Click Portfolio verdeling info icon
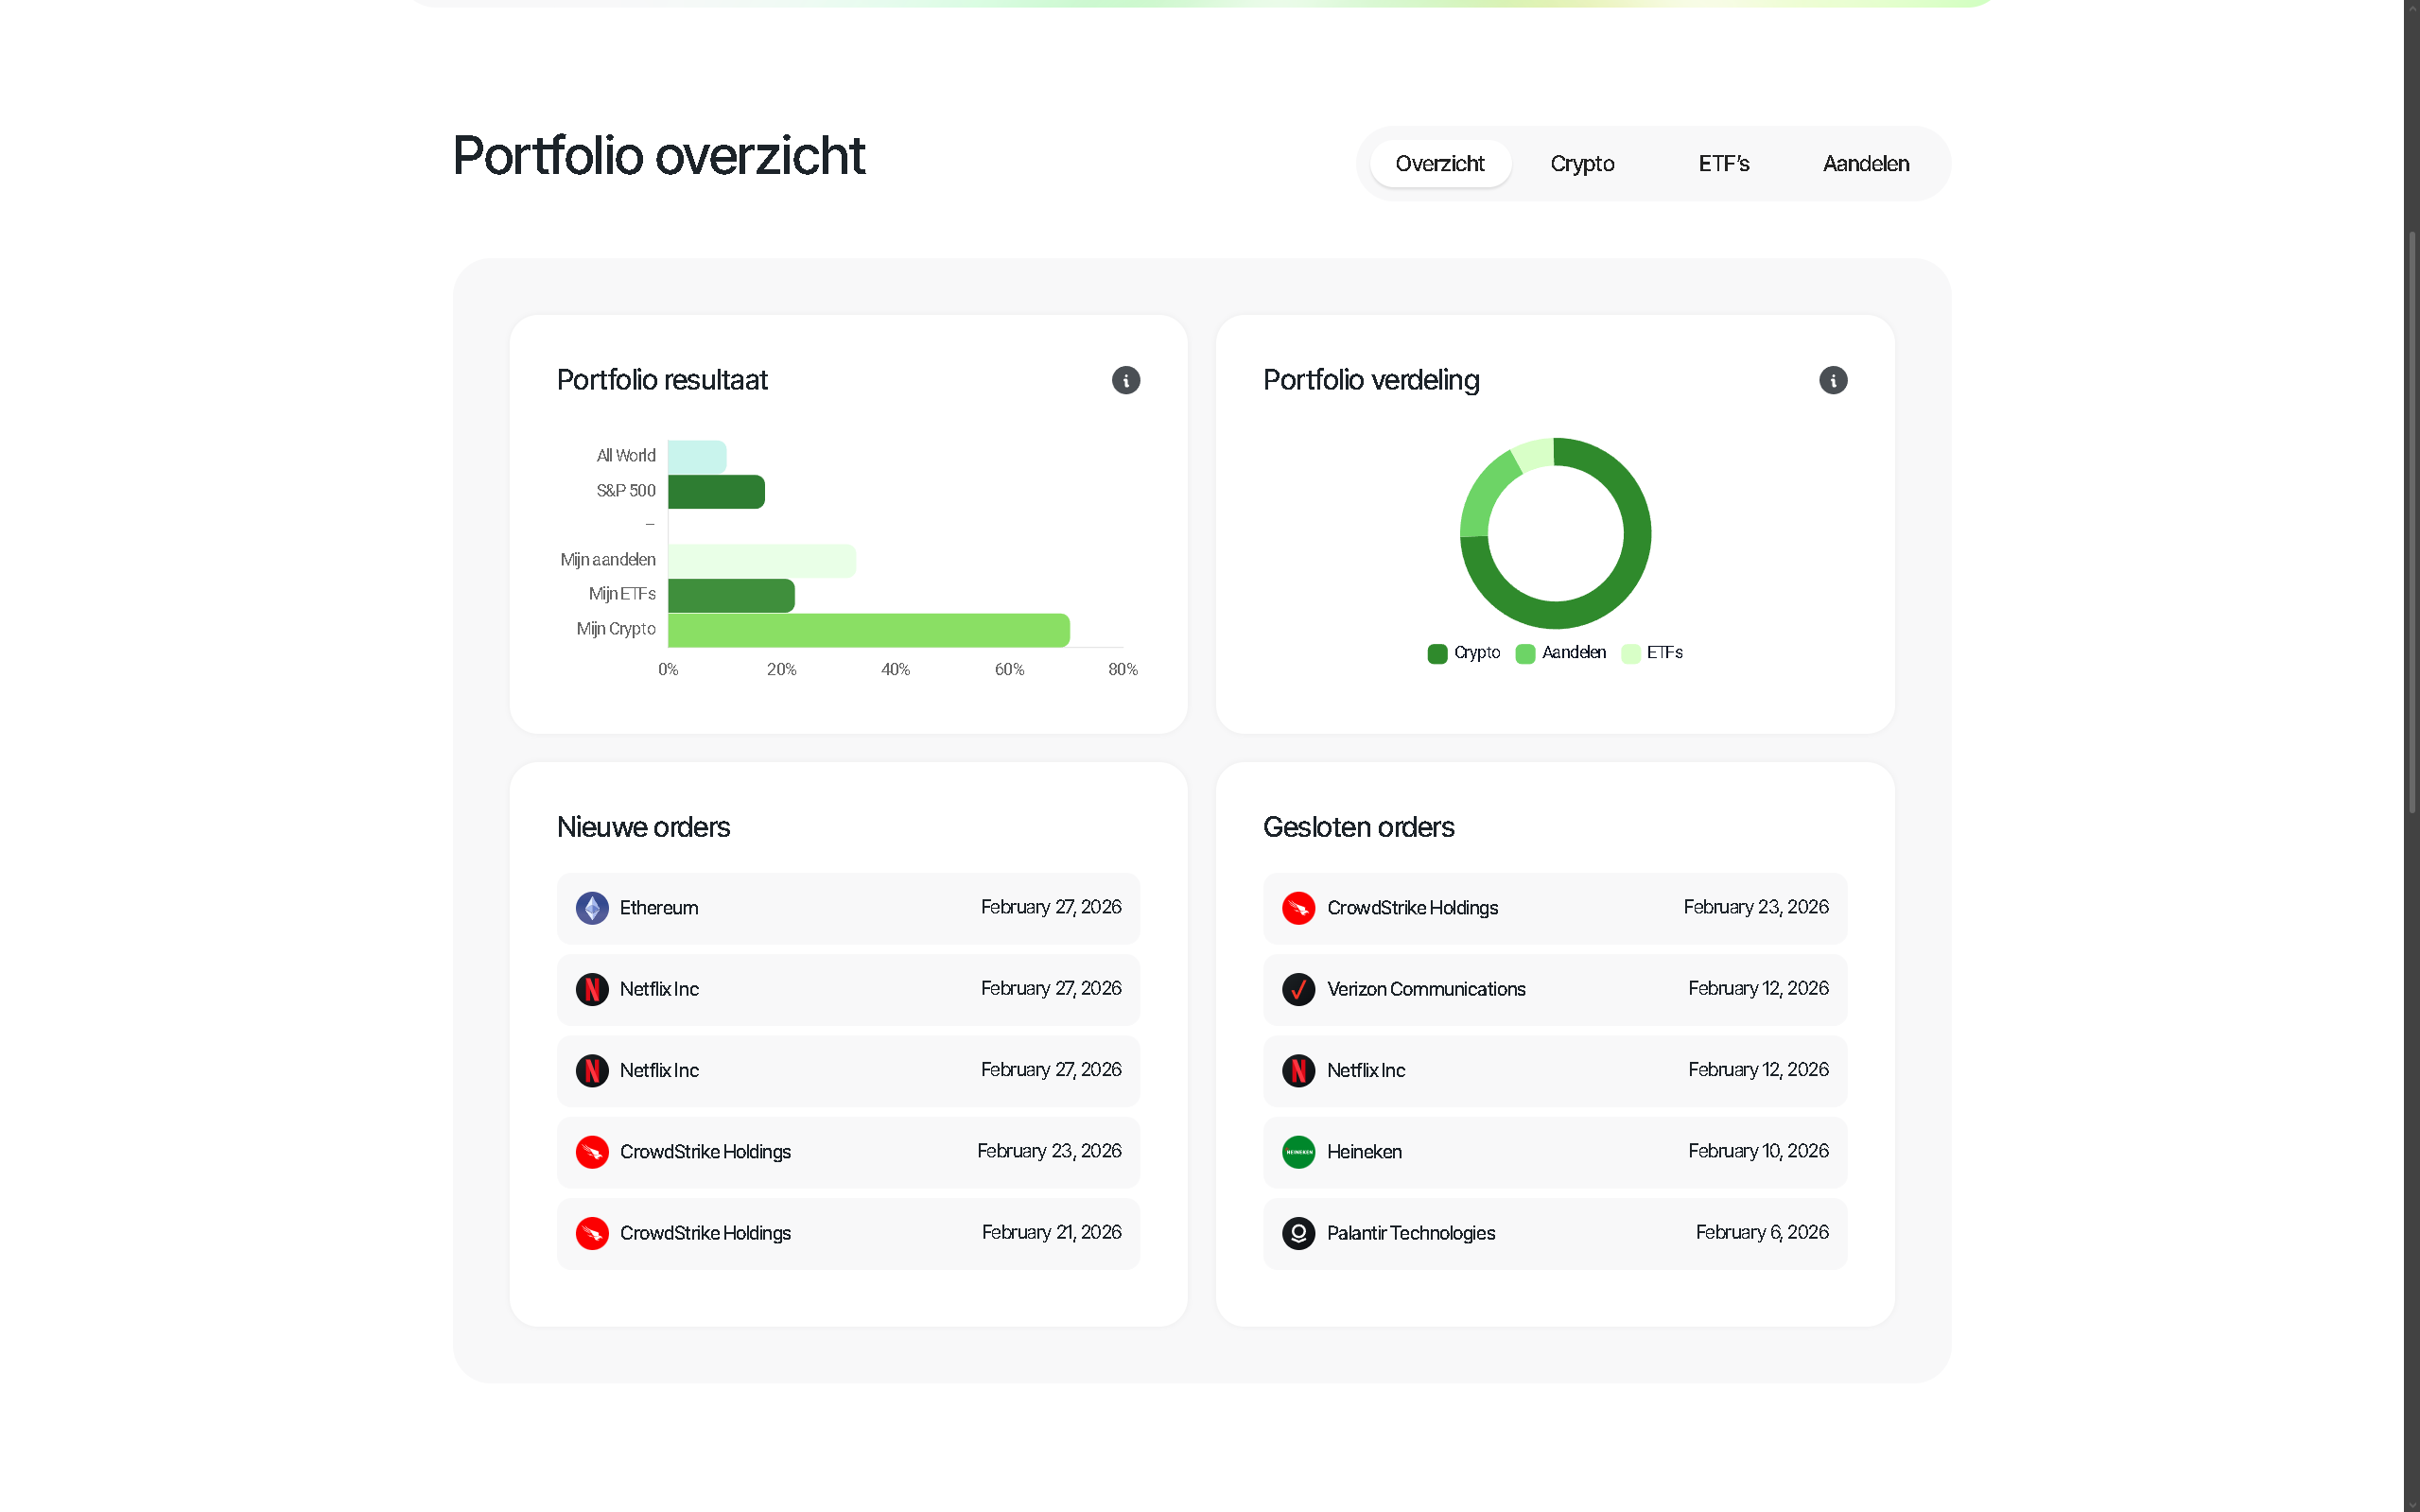The height and width of the screenshot is (1512, 2420). 1832,380
